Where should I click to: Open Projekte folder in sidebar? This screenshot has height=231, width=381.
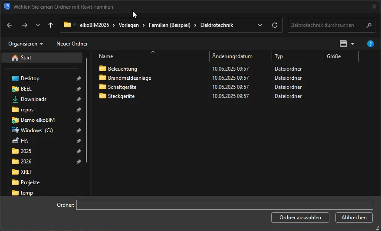30,182
